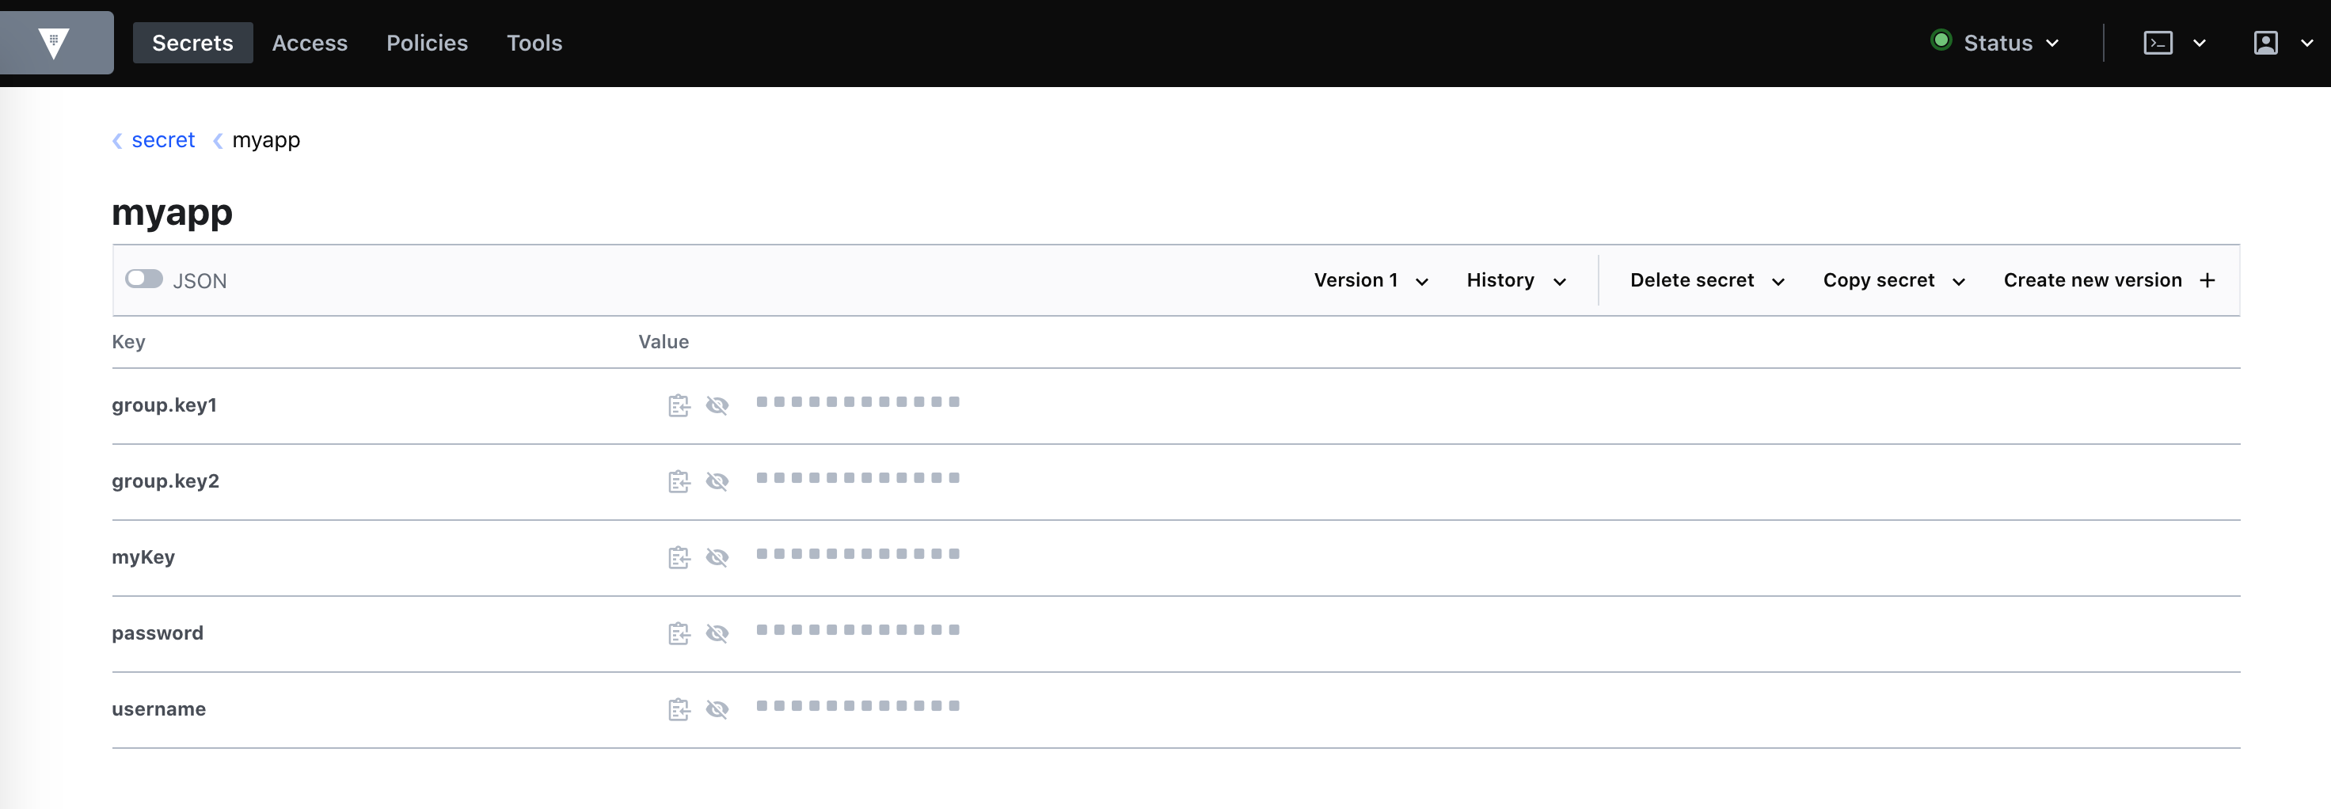Reveal the masked password value
2331x809 pixels.
[717, 633]
